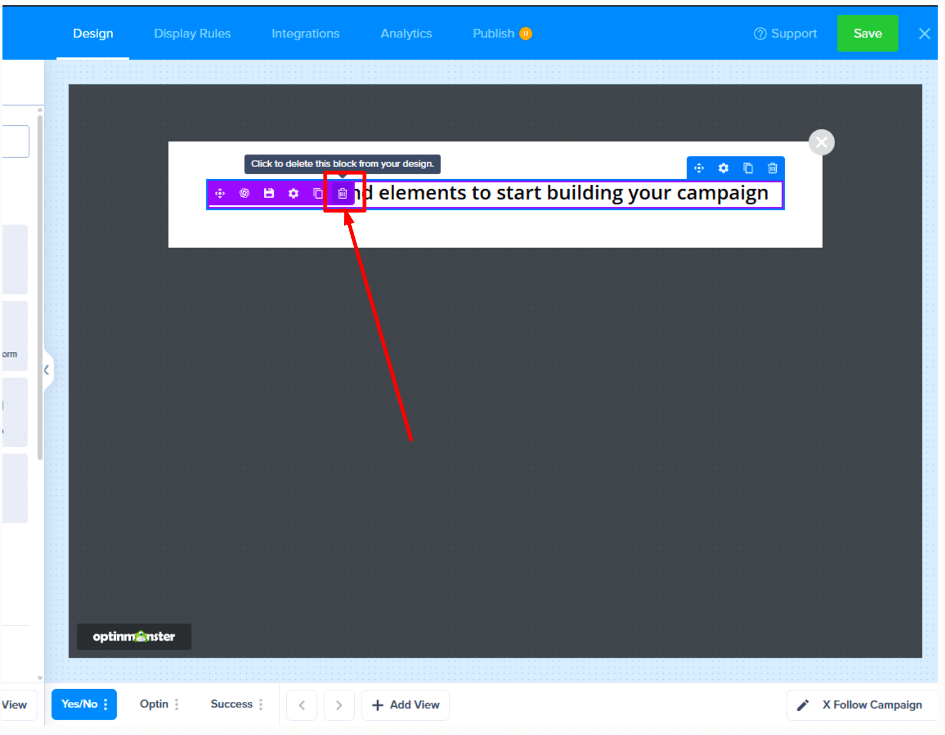Go to the Analytics tab
The image size is (945, 735).
pos(406,34)
